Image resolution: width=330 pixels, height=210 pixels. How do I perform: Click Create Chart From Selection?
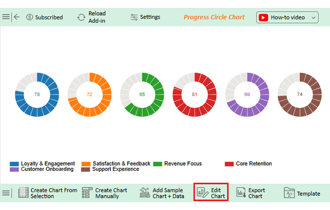pos(48,193)
